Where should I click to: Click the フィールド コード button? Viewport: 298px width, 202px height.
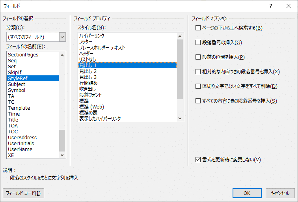click(x=23, y=193)
